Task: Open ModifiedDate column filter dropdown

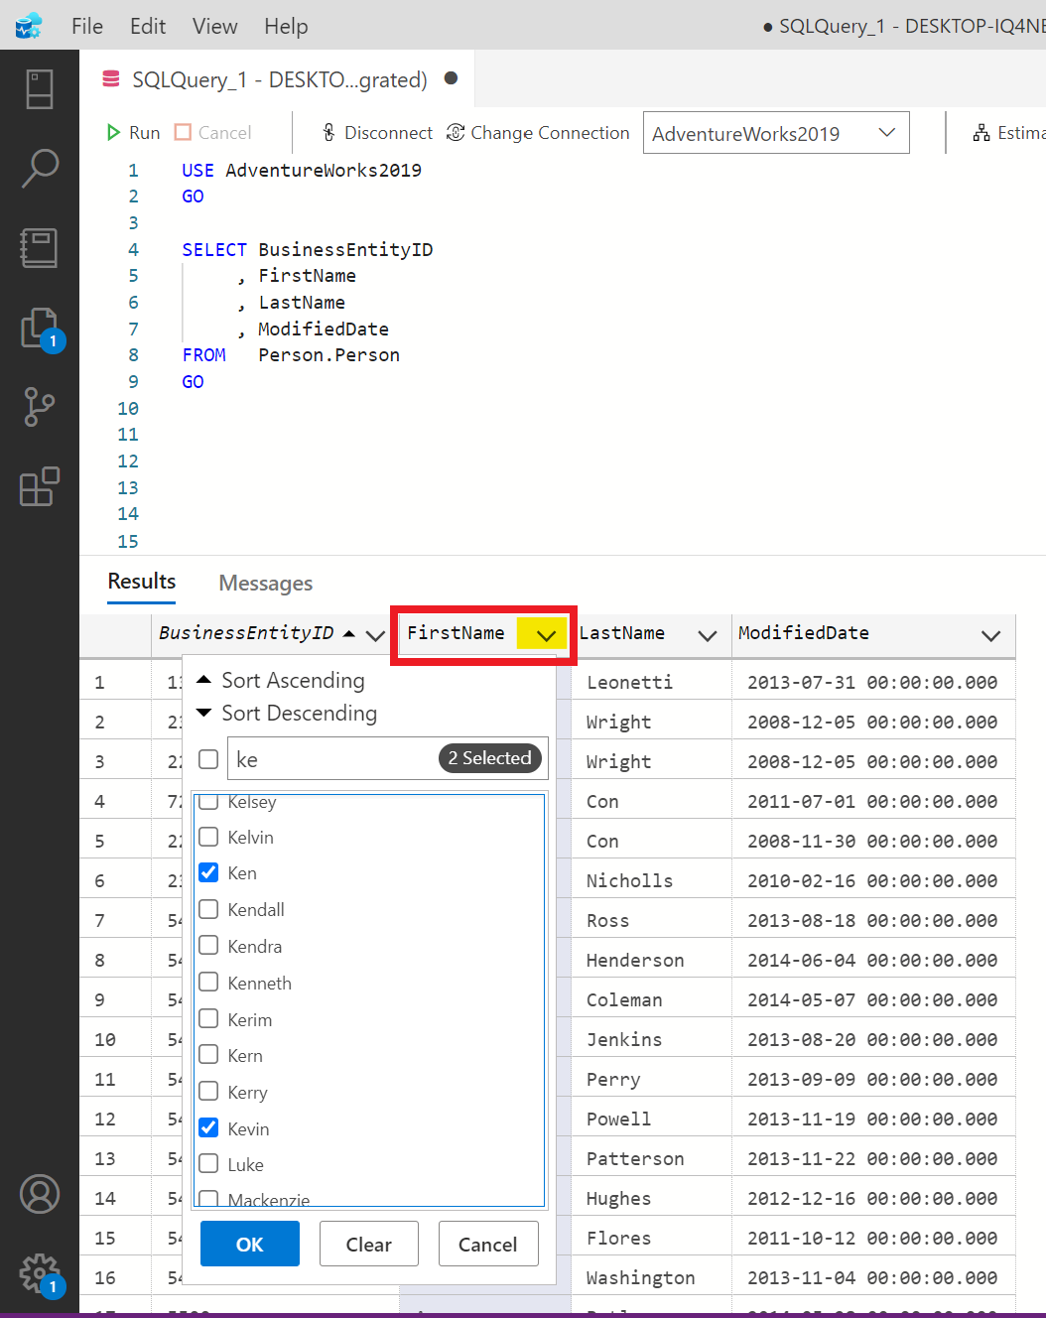Action: pyautogui.click(x=990, y=635)
